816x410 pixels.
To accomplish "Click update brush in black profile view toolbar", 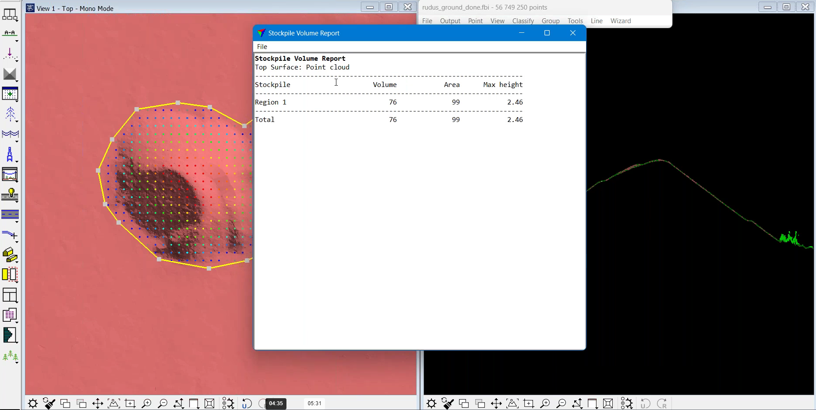I will pyautogui.click(x=448, y=403).
